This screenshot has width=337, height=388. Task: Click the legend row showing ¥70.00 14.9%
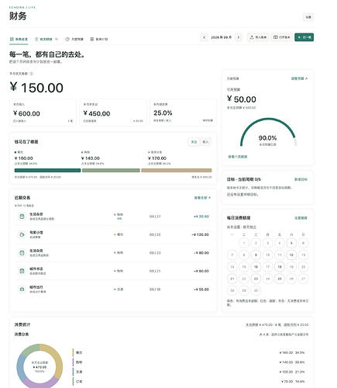[191, 381]
